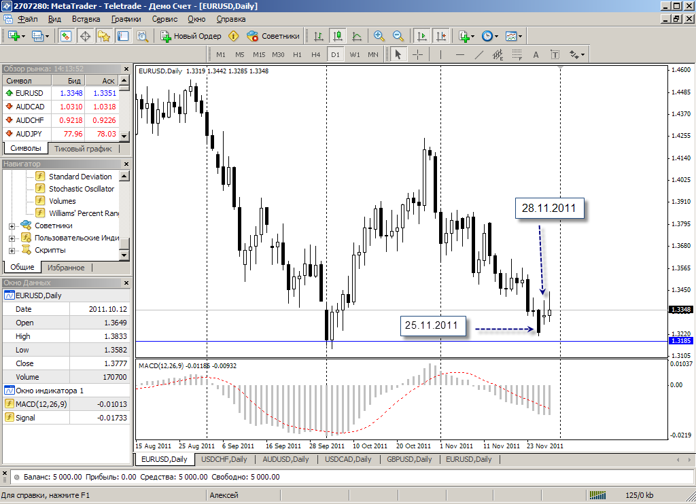Viewport: 696px width, 504px height.
Task: Pick the Fibonacci retracement tool
Action: pos(517,54)
